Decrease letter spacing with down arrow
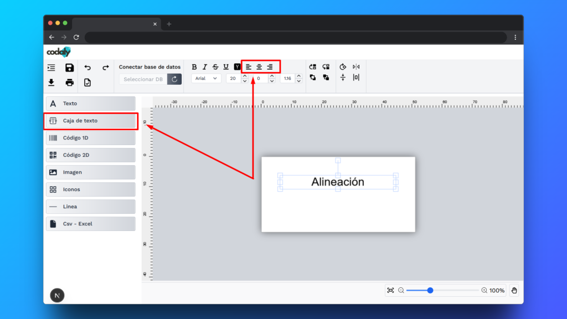Viewport: 567px width, 319px height. (x=272, y=81)
